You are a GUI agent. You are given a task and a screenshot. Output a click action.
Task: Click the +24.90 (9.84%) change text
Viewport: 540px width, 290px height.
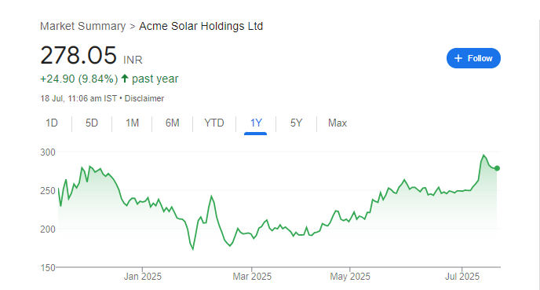click(x=78, y=79)
